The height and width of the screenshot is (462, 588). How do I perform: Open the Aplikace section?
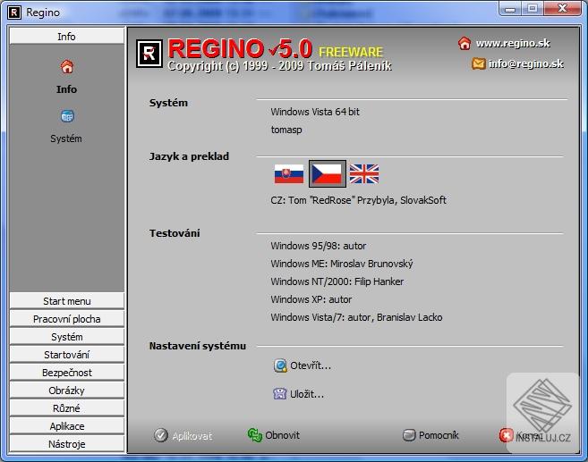pos(67,426)
